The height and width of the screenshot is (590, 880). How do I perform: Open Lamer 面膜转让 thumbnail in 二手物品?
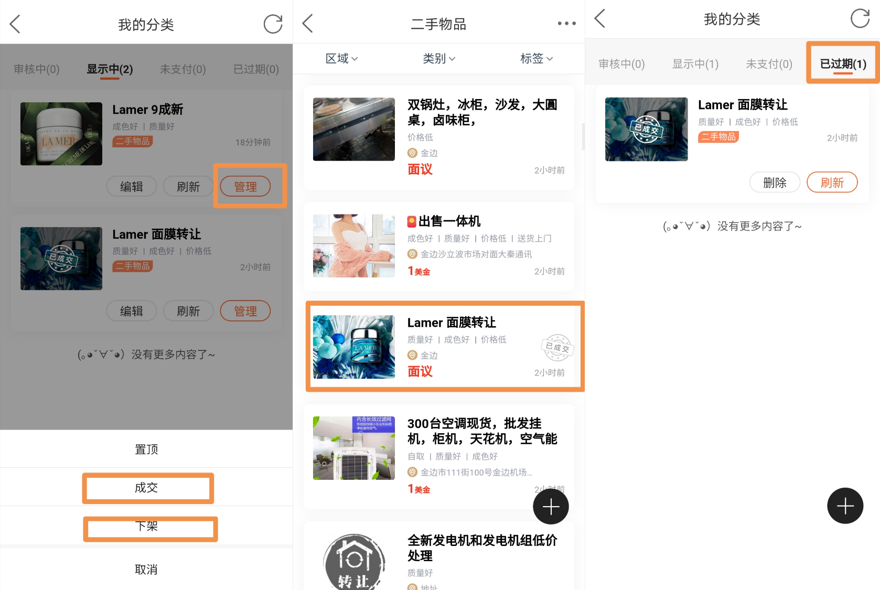point(354,347)
